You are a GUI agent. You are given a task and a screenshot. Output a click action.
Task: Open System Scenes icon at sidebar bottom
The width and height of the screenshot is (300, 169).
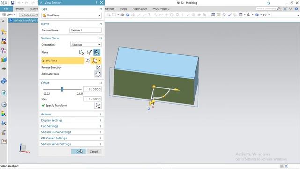[4, 142]
